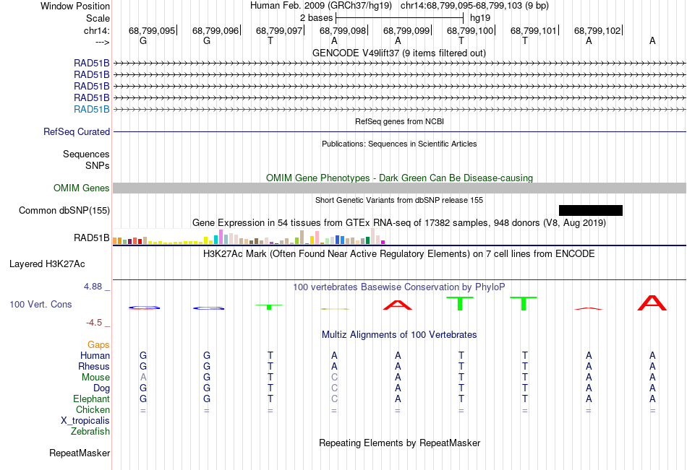
Task: Click the Window Position label
Action: point(75,6)
